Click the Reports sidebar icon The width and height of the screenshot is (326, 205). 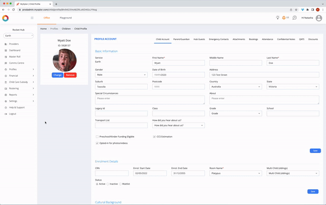(x=6, y=95)
